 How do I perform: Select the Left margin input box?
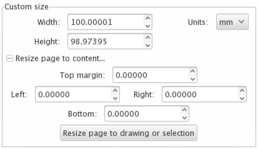(x=73, y=94)
